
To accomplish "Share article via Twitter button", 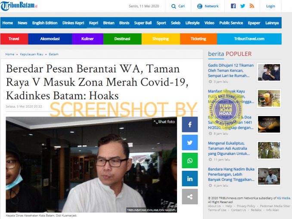I will click(190, 142).
